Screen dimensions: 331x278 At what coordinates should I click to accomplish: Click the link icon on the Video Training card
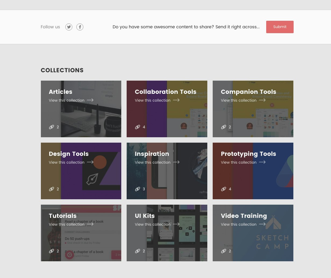(223, 251)
